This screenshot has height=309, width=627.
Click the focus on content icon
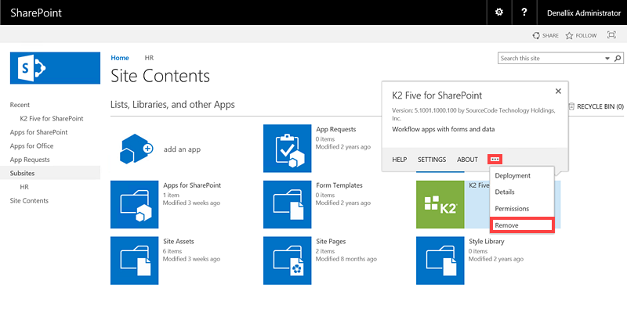[611, 34]
